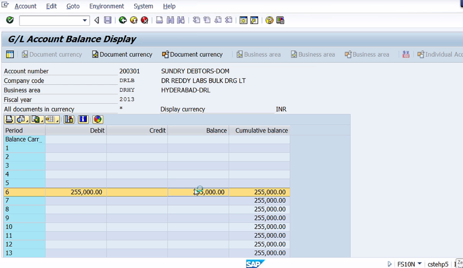The image size is (463, 268).
Task: Click the Find Next binoculars icon
Action: 181,20
